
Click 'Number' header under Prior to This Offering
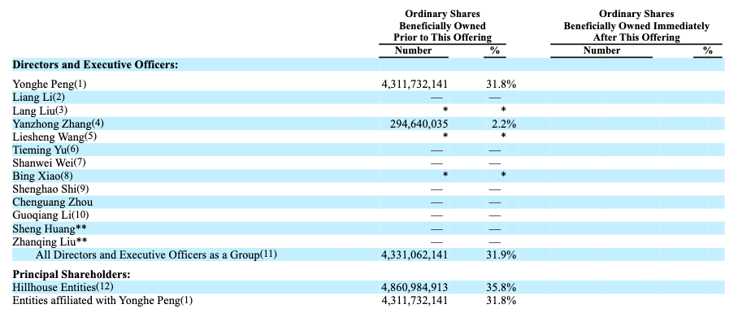point(413,50)
